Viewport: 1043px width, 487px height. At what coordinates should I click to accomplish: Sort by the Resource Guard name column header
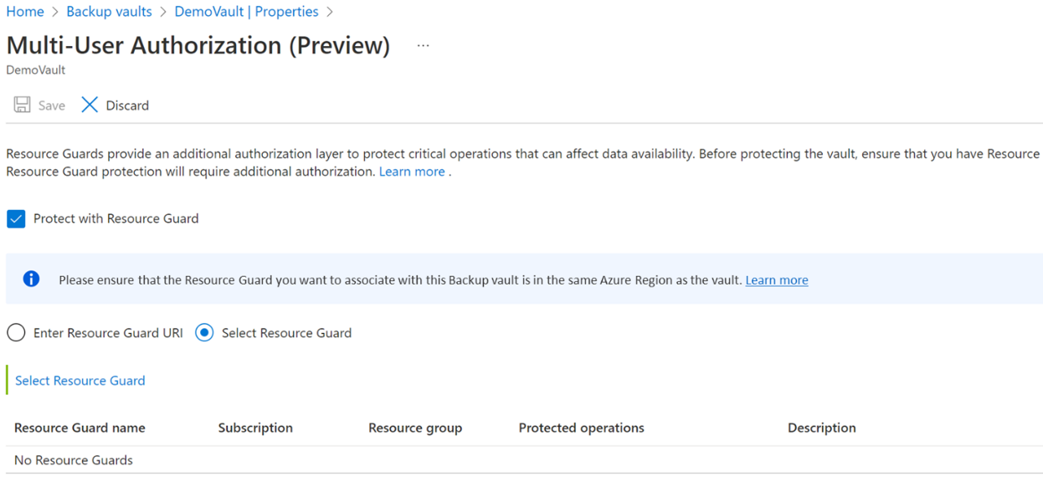(80, 428)
